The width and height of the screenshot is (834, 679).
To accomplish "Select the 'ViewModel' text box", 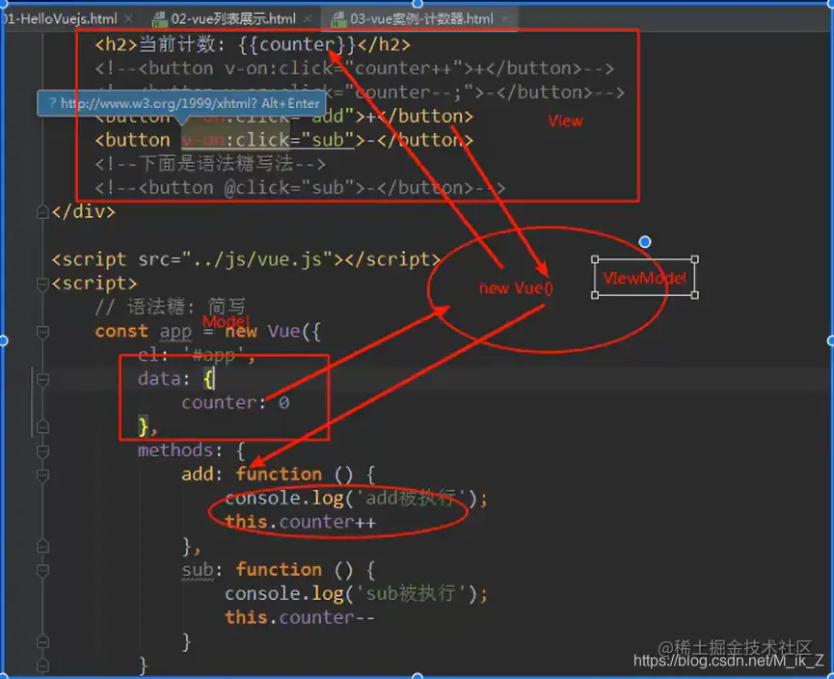I will pyautogui.click(x=645, y=278).
